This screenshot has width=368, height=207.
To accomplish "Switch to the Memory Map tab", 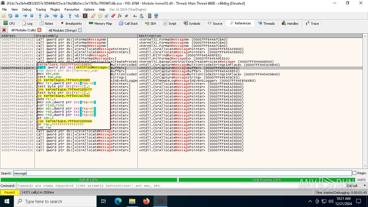I will point(100,23).
